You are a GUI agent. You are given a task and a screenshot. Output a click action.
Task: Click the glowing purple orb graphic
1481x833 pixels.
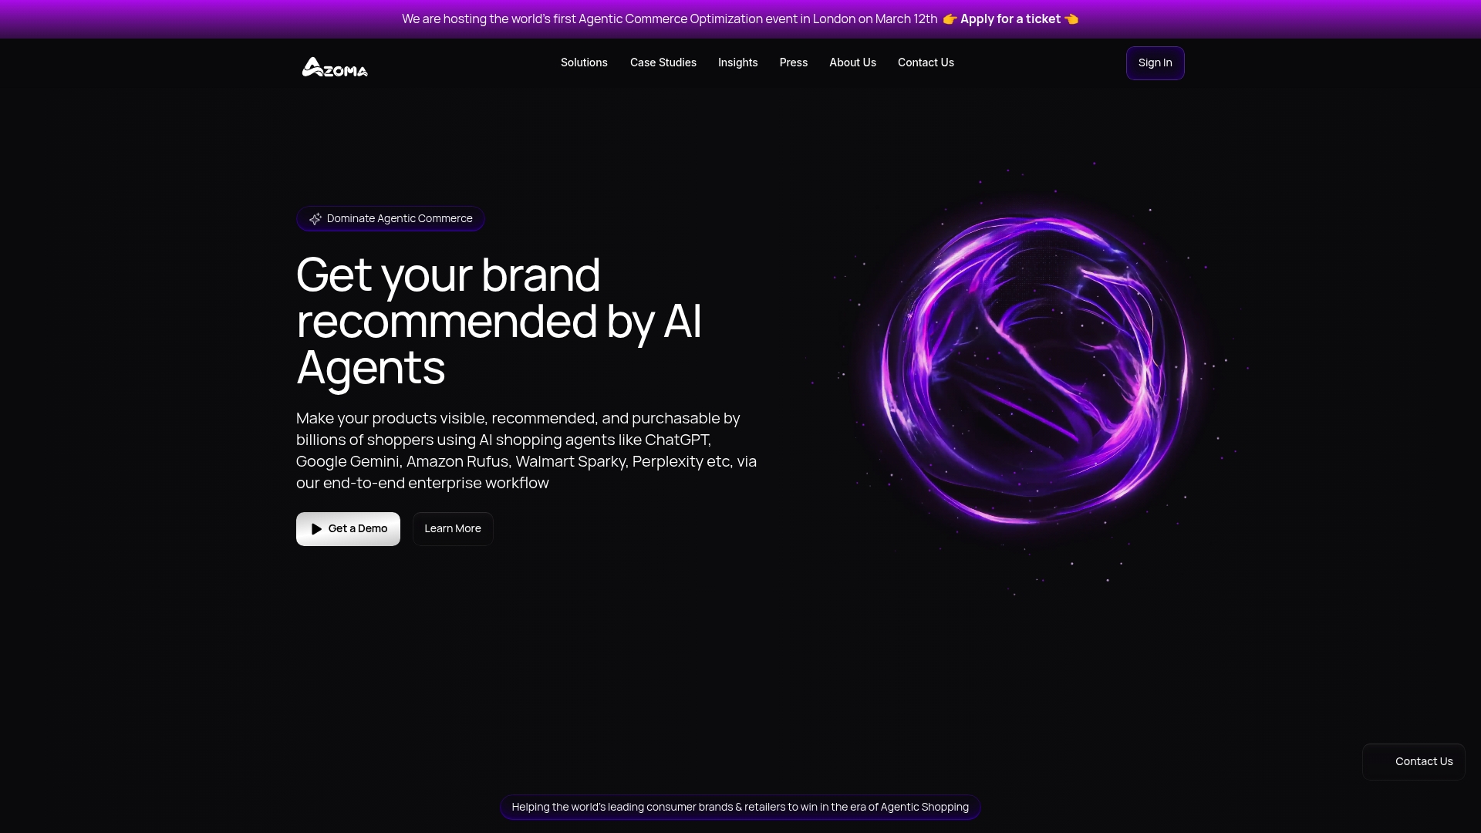[1035, 370]
